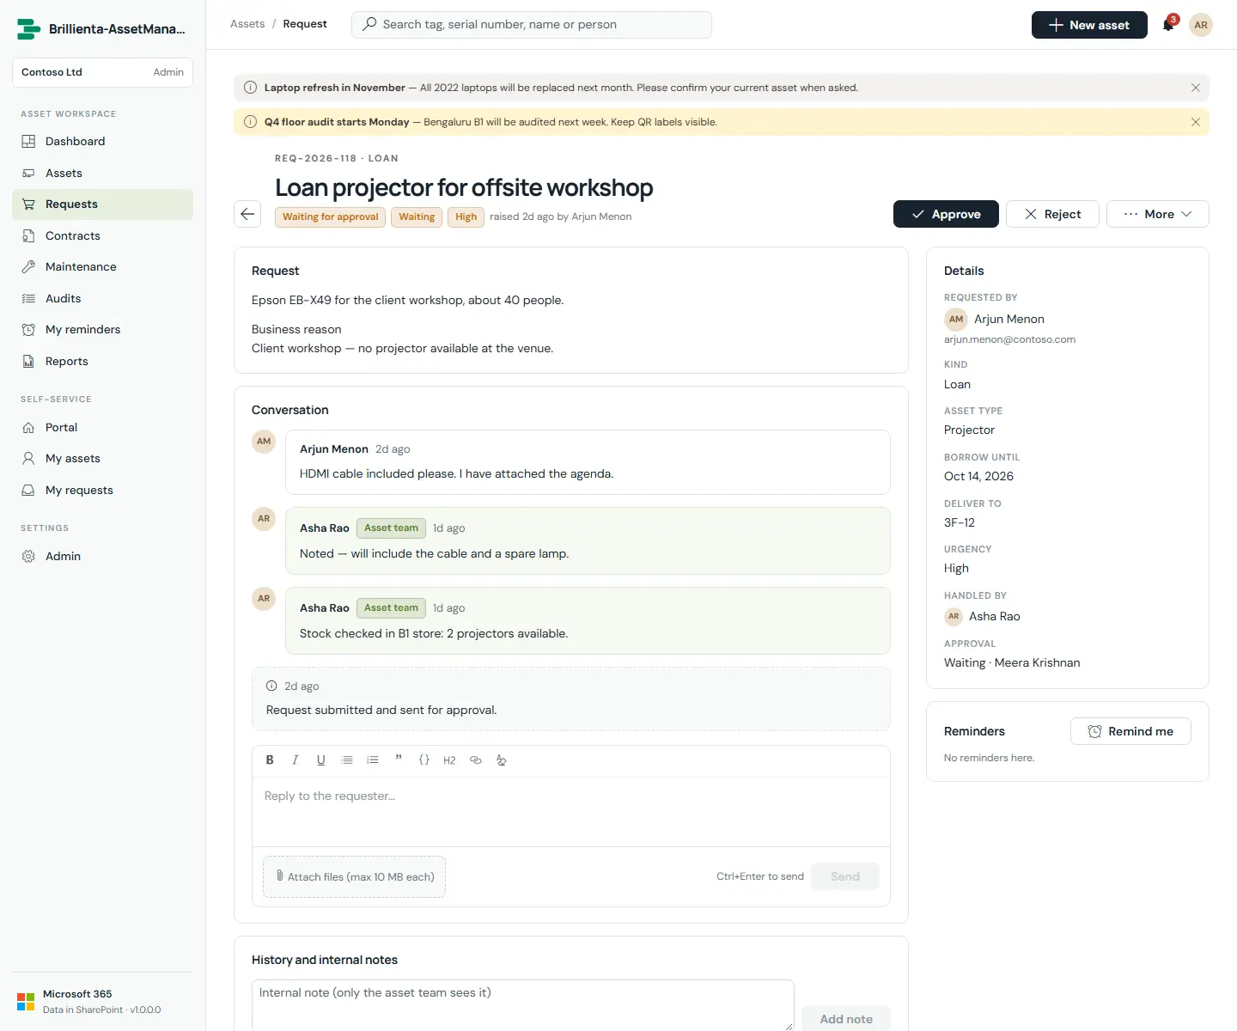
Task: Open the self-service Portal
Action: (x=102, y=427)
